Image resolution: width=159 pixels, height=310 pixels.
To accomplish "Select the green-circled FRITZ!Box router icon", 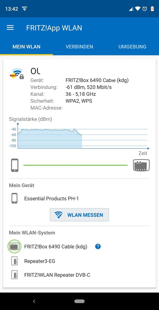I will tap(14, 247).
